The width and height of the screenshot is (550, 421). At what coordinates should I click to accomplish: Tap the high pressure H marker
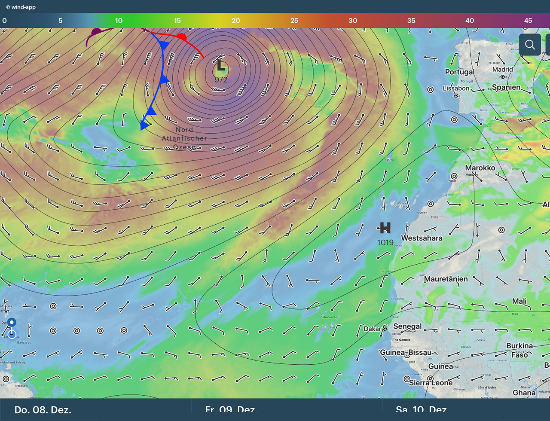coord(385,228)
